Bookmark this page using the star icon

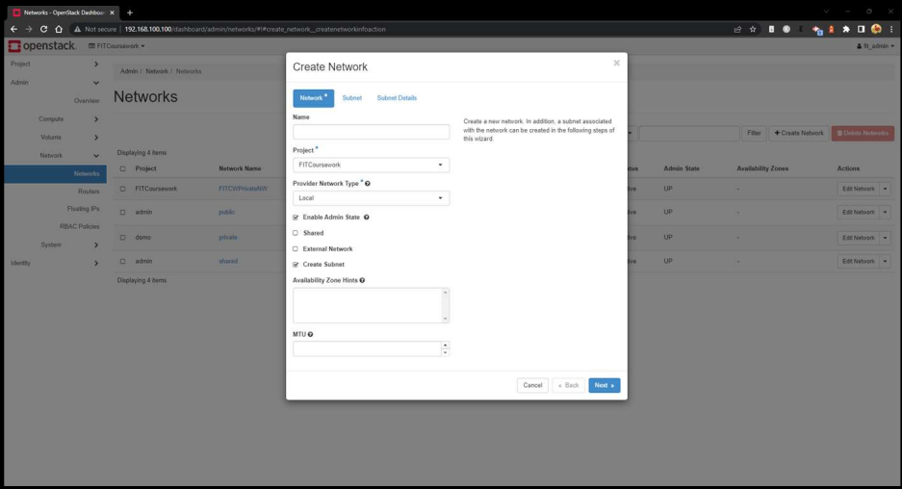(753, 29)
